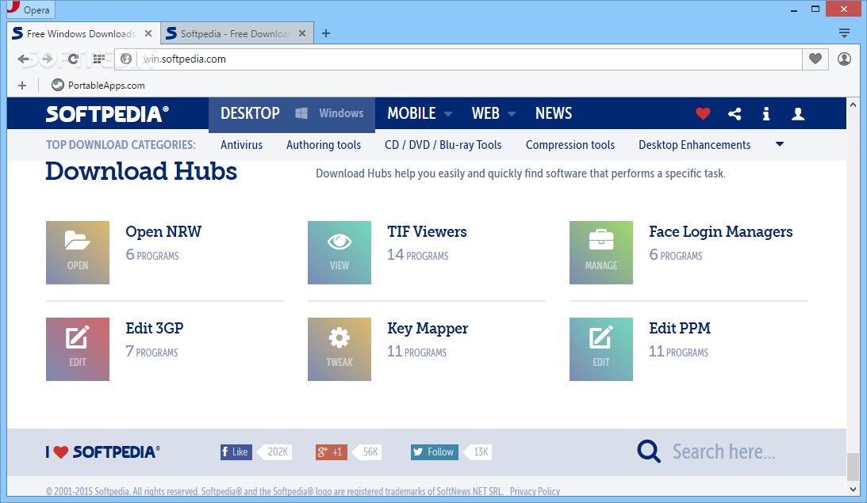Image resolution: width=867 pixels, height=503 pixels.
Task: Go forward with the forward arrow
Action: point(48,59)
